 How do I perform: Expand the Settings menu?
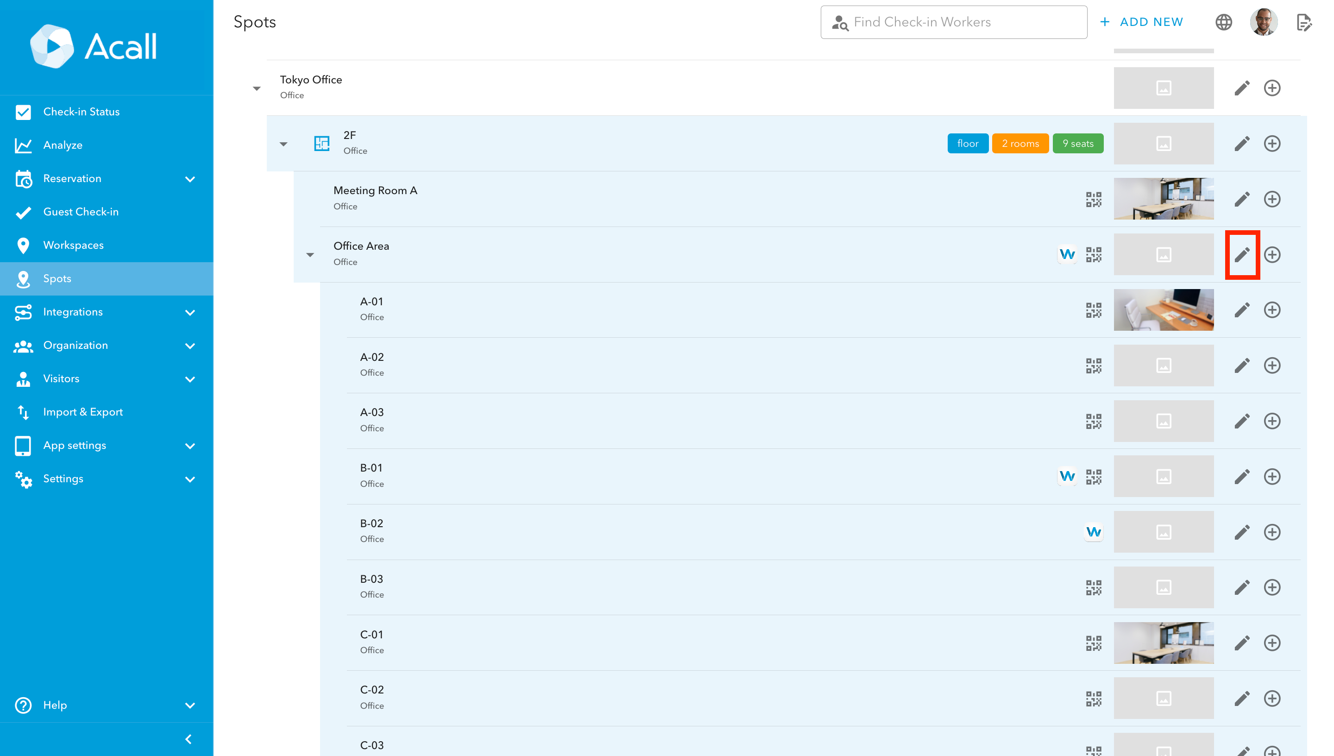[x=190, y=479]
